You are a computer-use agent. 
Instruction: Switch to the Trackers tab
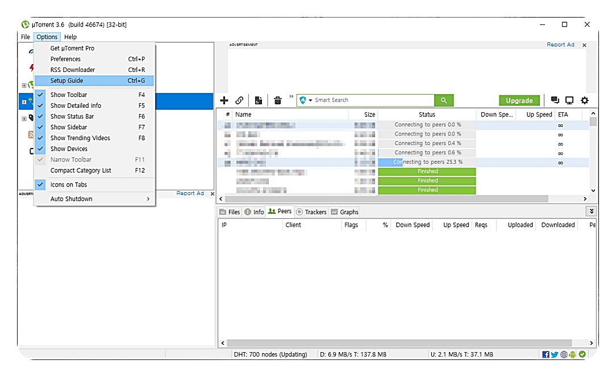click(x=311, y=212)
